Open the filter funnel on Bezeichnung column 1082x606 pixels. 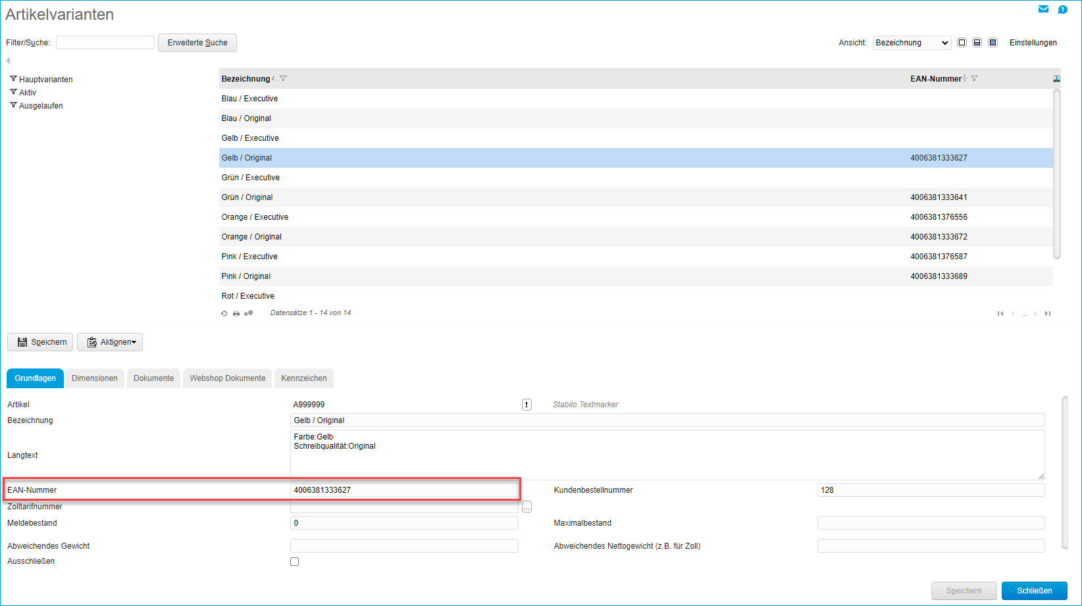point(284,78)
